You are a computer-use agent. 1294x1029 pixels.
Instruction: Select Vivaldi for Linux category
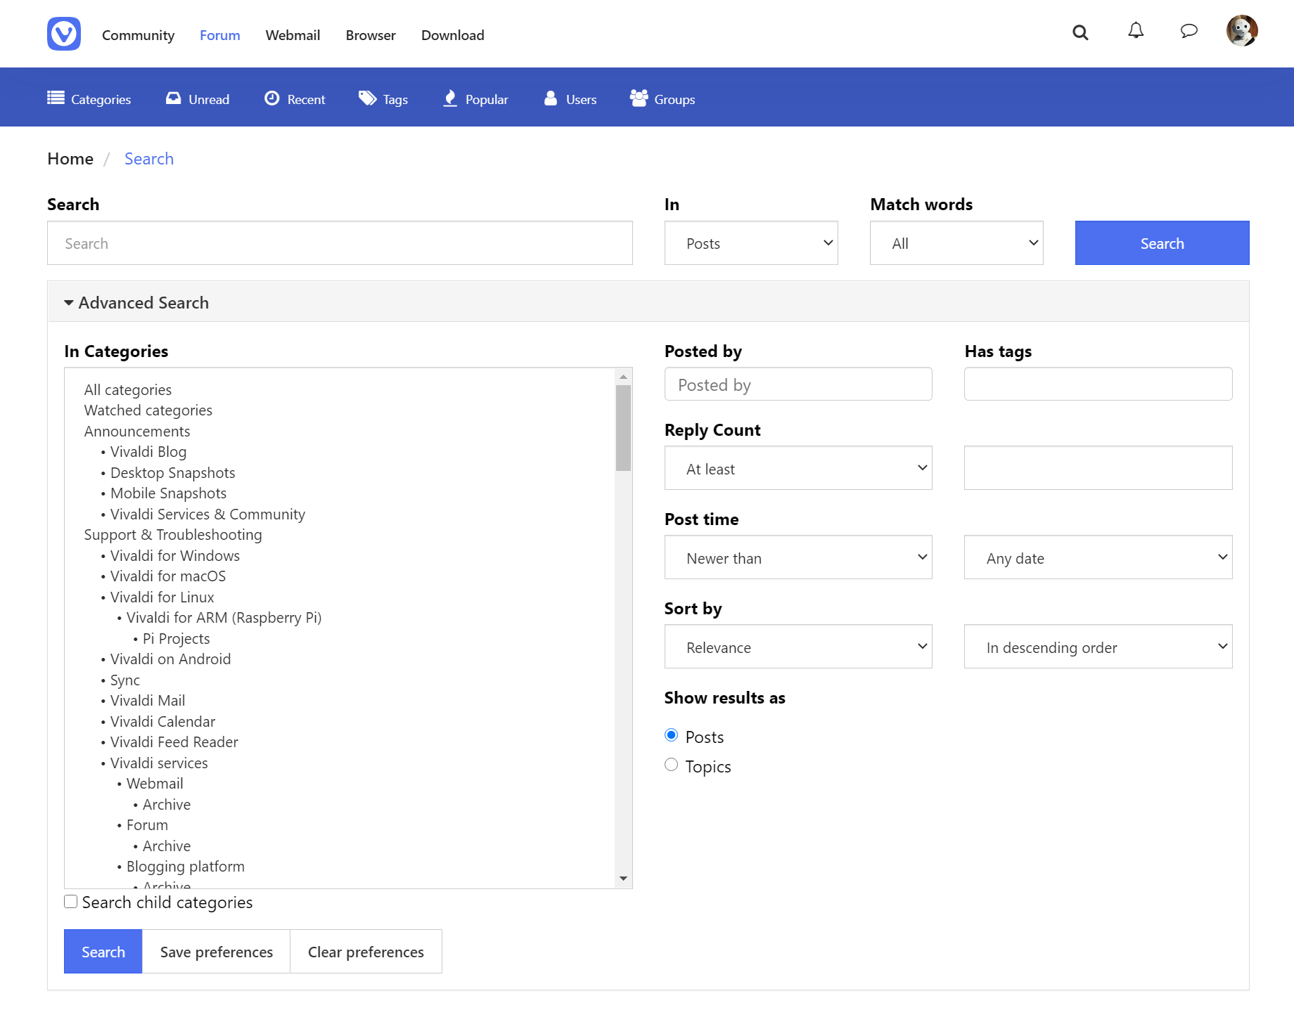(x=162, y=597)
